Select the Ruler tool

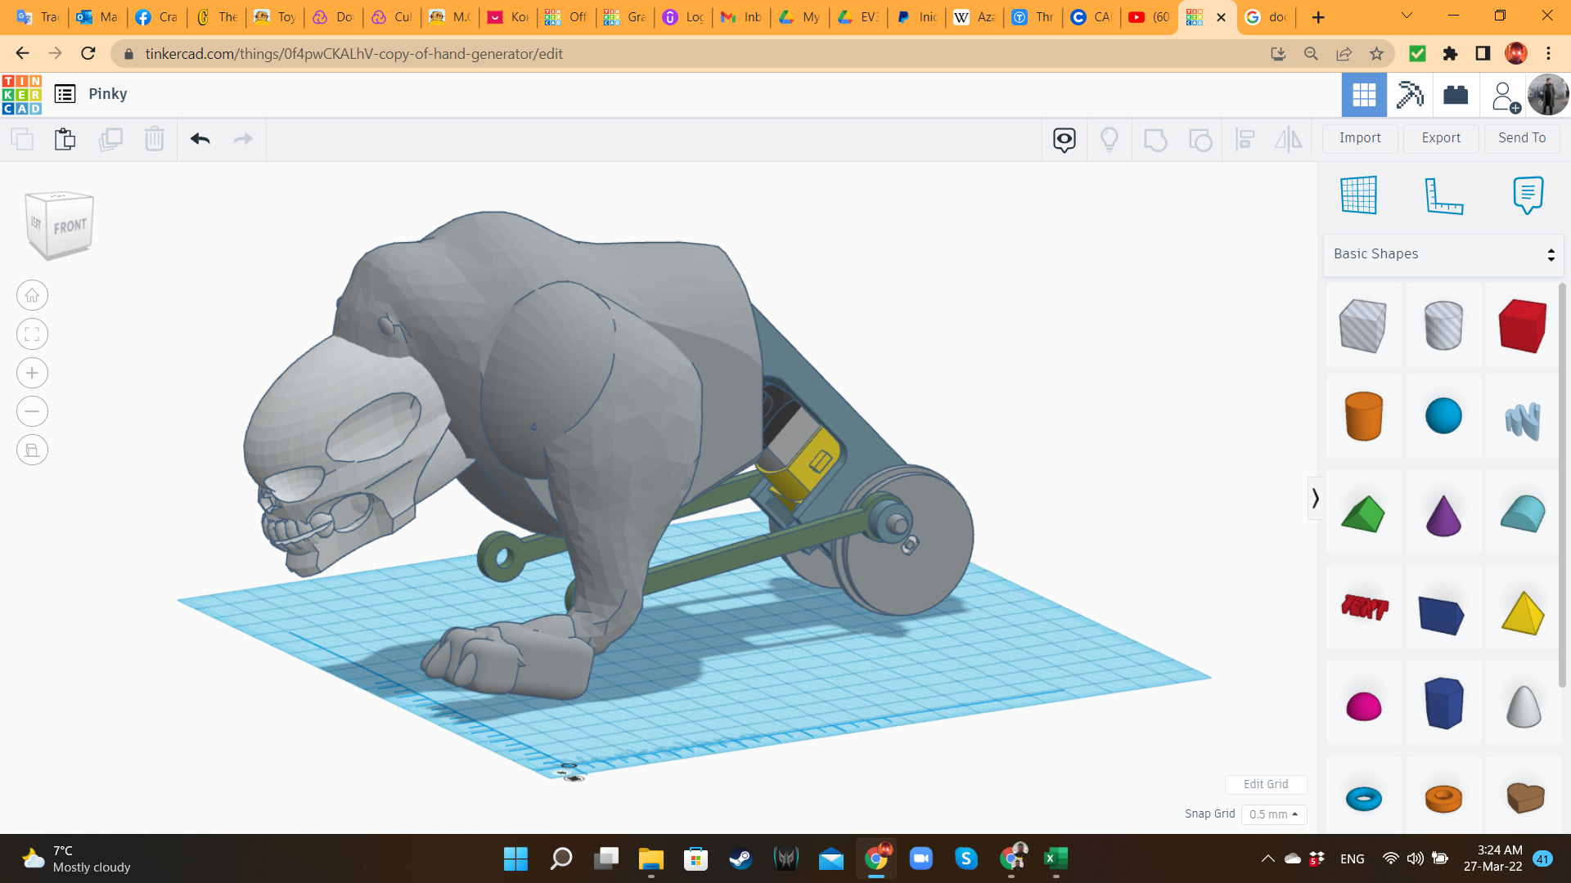1443,195
